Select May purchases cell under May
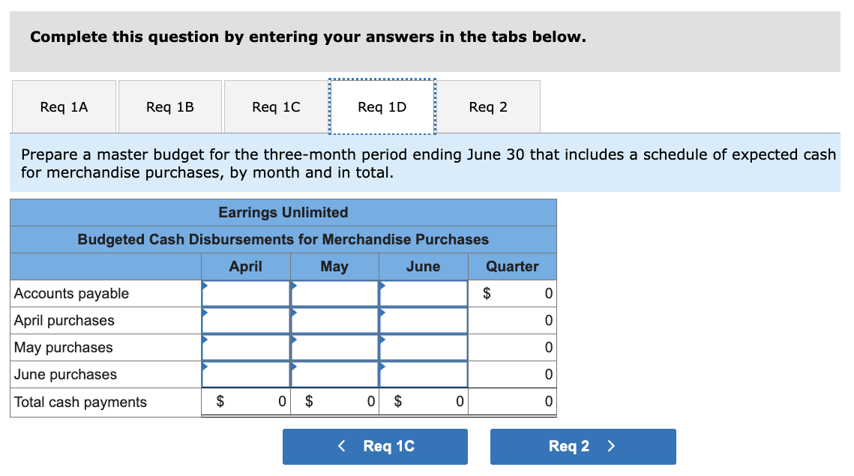This screenshot has height=476, width=854. click(x=334, y=348)
